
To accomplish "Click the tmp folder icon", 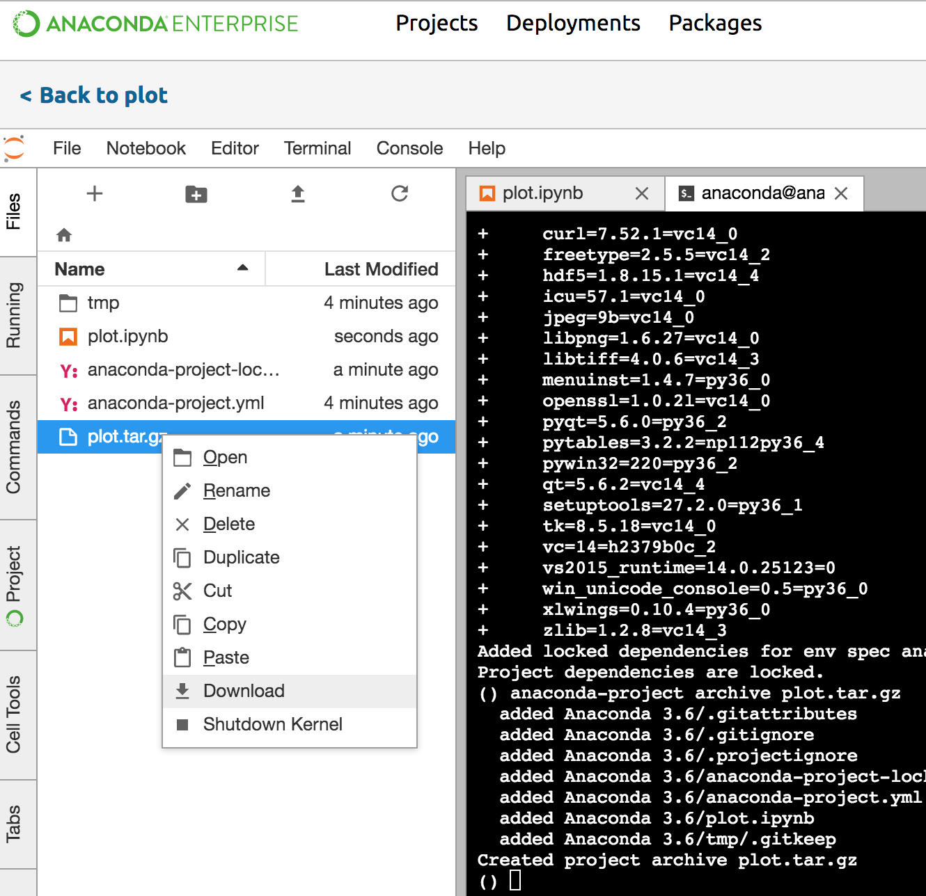I will (68, 303).
